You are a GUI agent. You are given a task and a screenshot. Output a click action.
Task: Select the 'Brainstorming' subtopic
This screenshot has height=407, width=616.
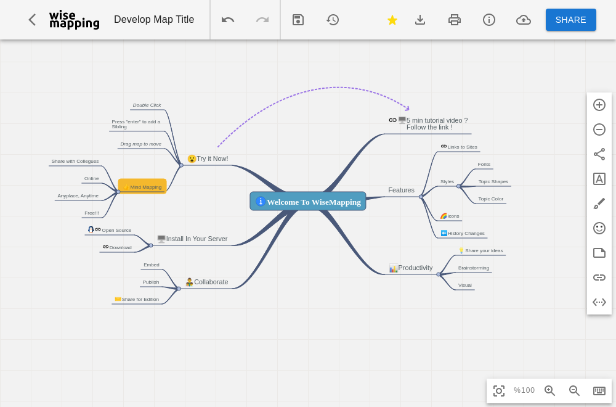tap(473, 268)
